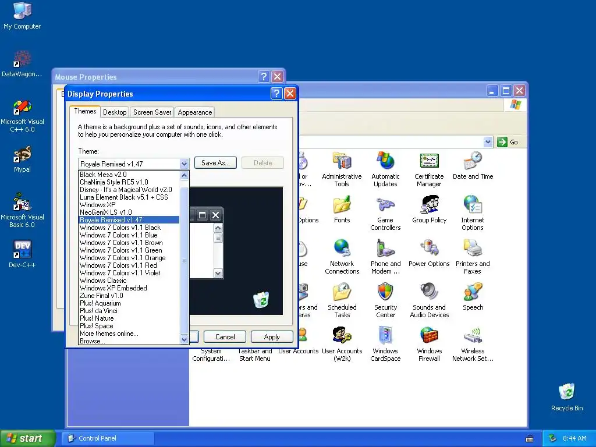Choose ChaNinja Style RC5 v1.0 theme
This screenshot has width=596, height=447.
tap(129, 182)
